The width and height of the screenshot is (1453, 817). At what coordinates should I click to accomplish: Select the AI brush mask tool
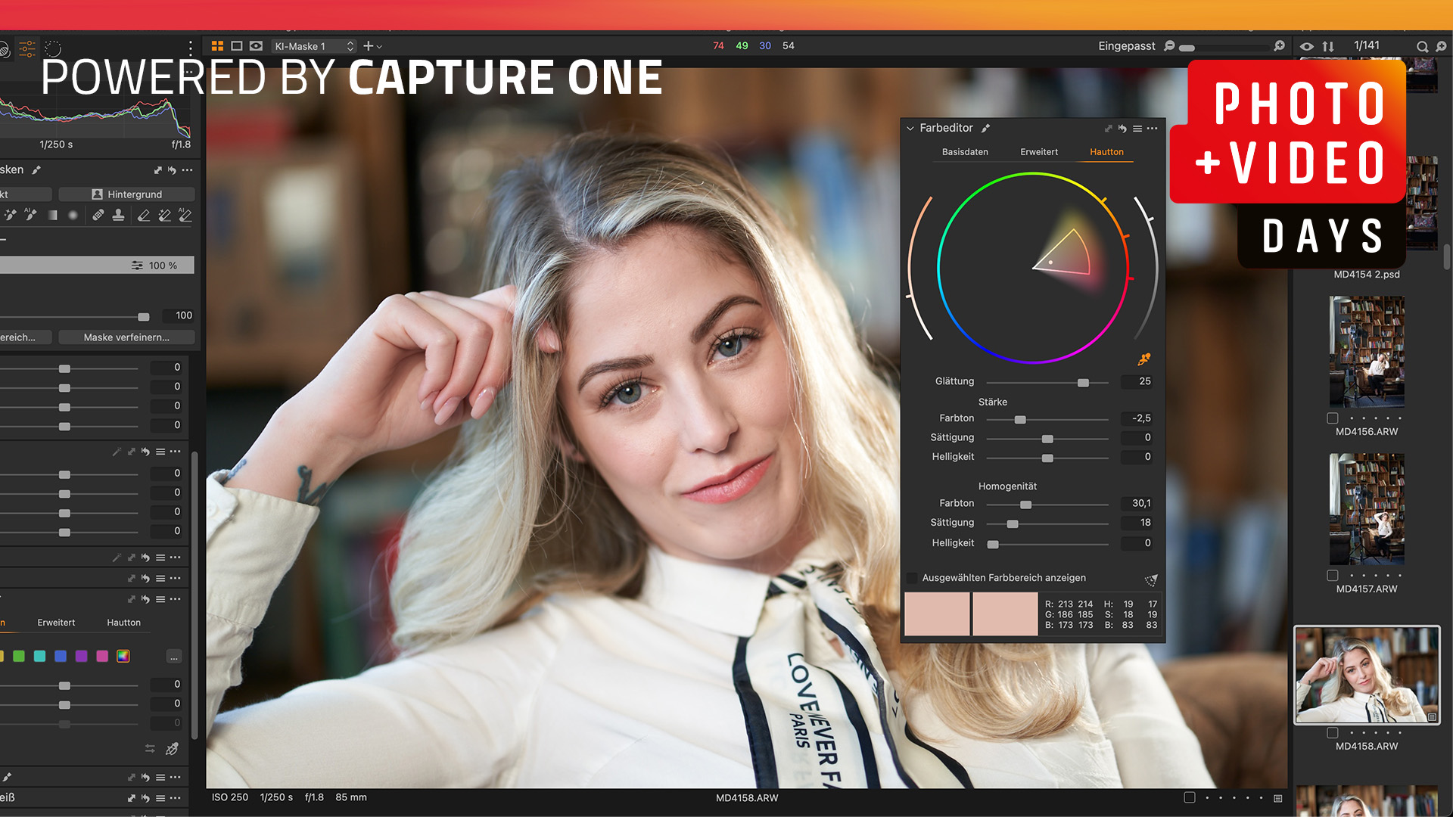(30, 216)
